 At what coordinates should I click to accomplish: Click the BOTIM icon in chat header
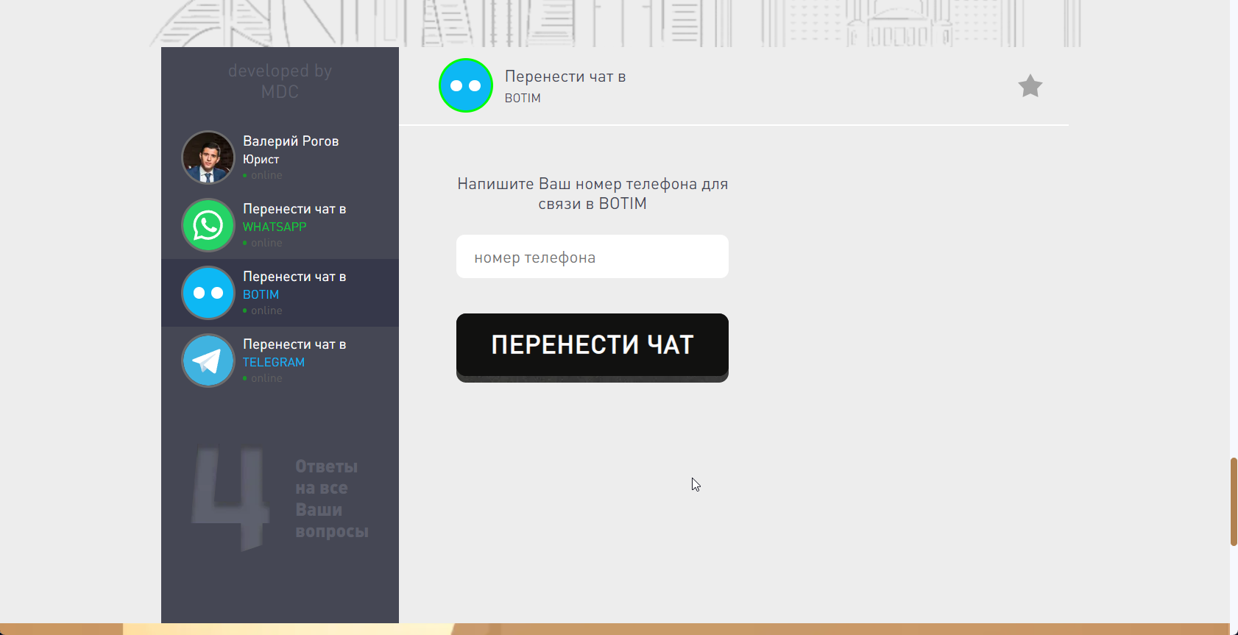(466, 85)
